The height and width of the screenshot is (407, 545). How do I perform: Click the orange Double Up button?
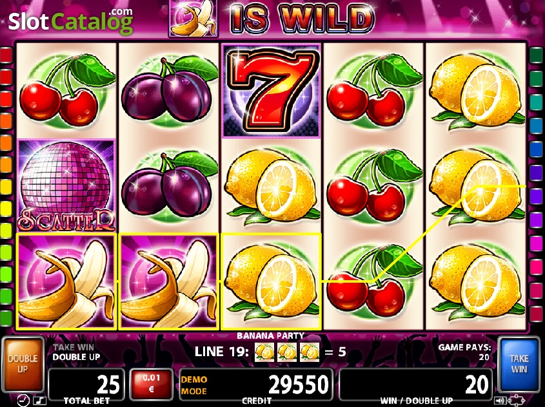[23, 364]
